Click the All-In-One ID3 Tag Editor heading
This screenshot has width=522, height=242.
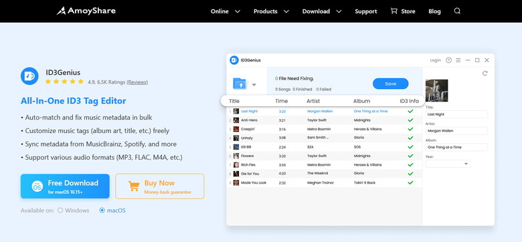click(73, 101)
